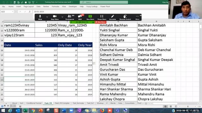Click the eraser icon in quick access toolbar
Screen dimensions: 202x113
pyautogui.click(x=22, y=2)
